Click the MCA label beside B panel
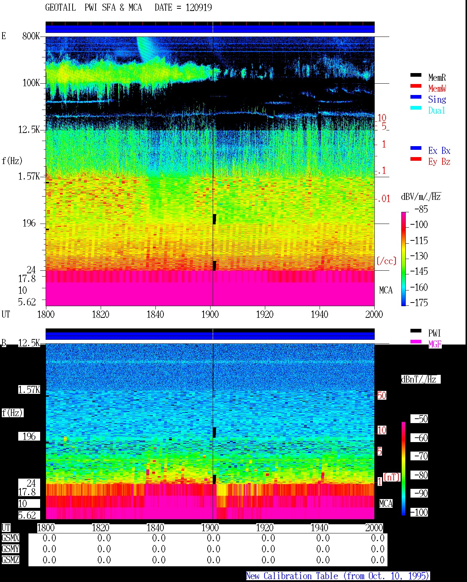This screenshot has width=467, height=582. (x=386, y=504)
